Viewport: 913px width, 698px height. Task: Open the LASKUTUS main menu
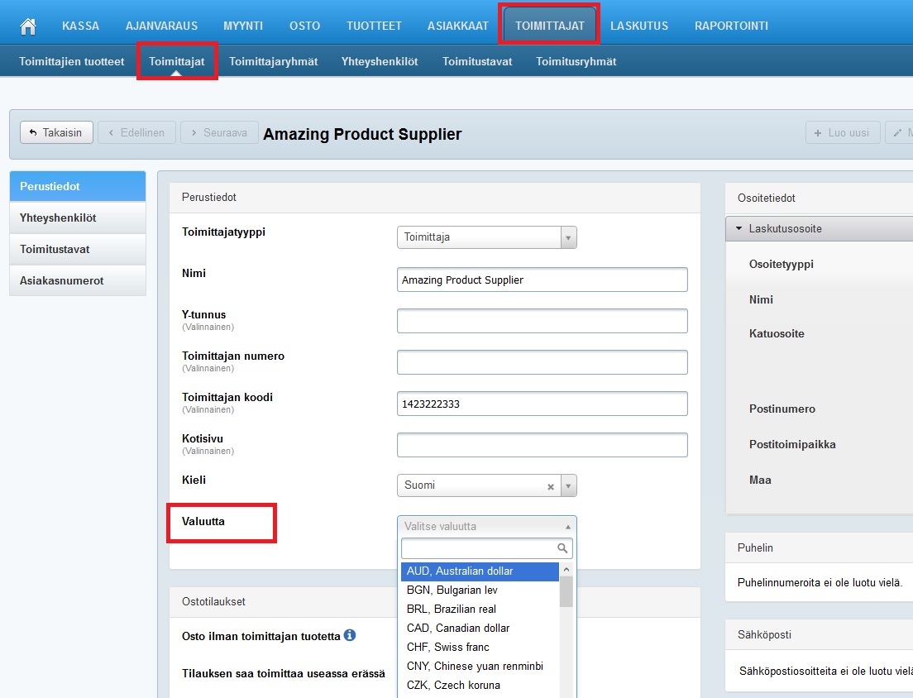tap(638, 26)
